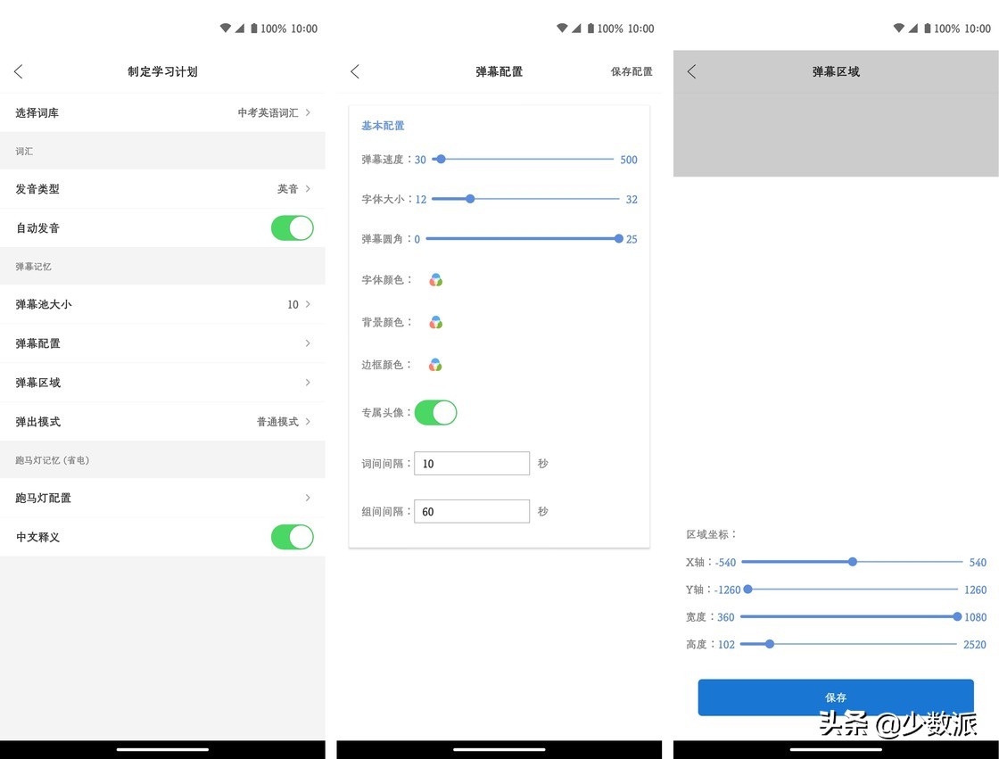Open the 字体颜色 color picker icon
Image resolution: width=999 pixels, height=759 pixels.
click(x=435, y=279)
